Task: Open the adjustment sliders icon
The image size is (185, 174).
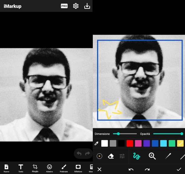Action: (122, 156)
